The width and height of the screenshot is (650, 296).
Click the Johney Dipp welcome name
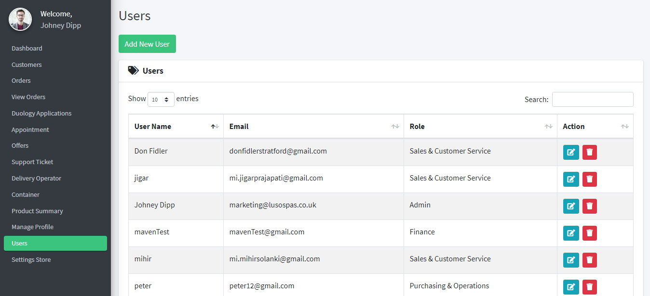61,26
